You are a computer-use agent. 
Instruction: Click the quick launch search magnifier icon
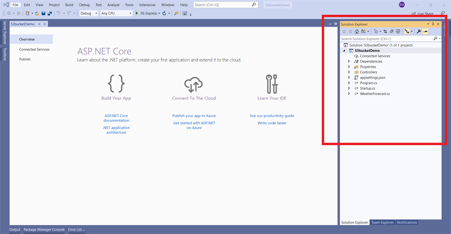tap(254, 4)
